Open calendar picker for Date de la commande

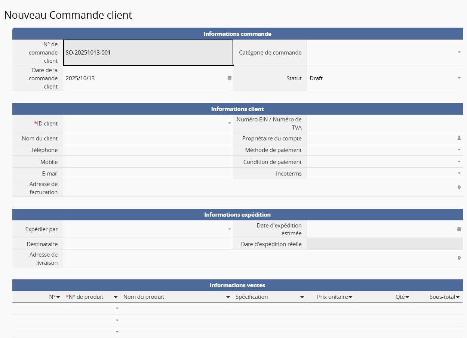tap(230, 78)
